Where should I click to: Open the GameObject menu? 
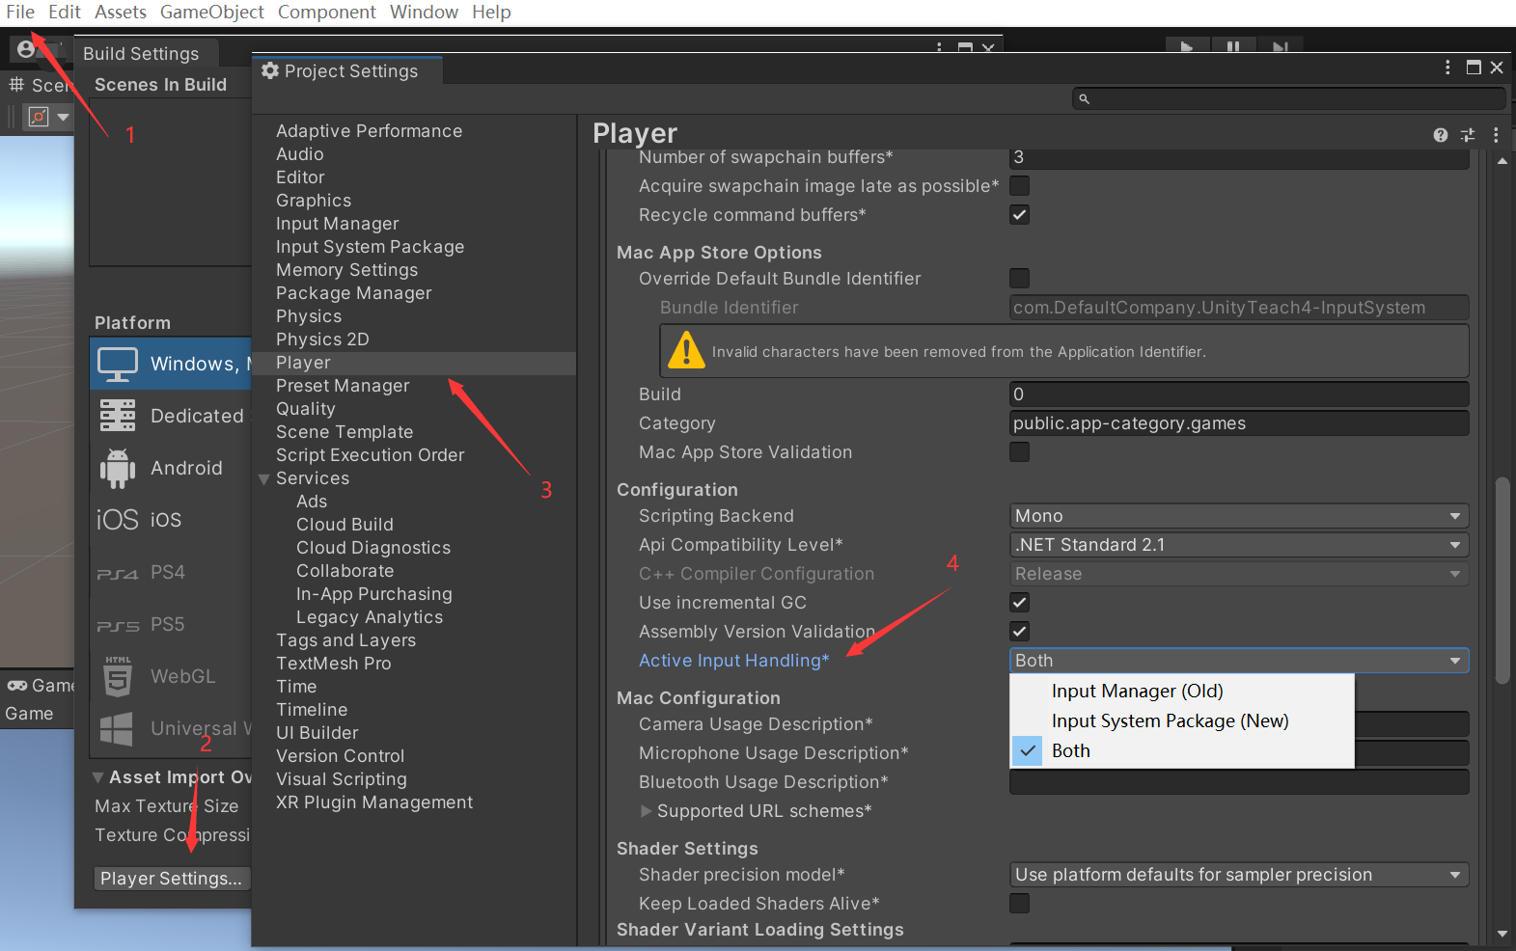pyautogui.click(x=212, y=12)
